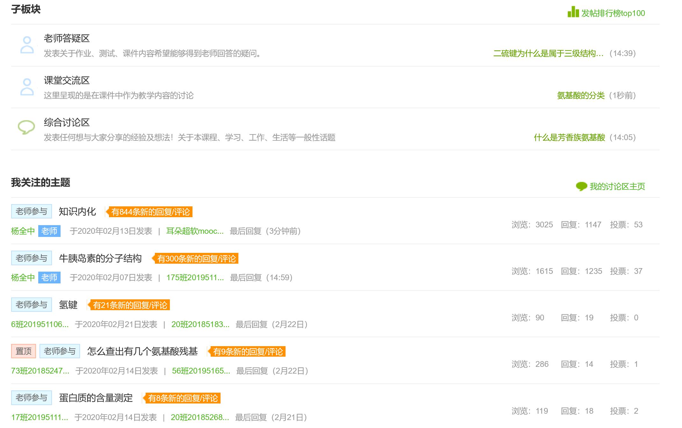The height and width of the screenshot is (428, 682).
Task: Open 我的讨论区主页 link
Action: (x=617, y=187)
